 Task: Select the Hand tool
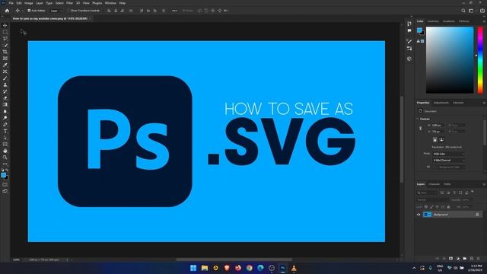point(5,151)
